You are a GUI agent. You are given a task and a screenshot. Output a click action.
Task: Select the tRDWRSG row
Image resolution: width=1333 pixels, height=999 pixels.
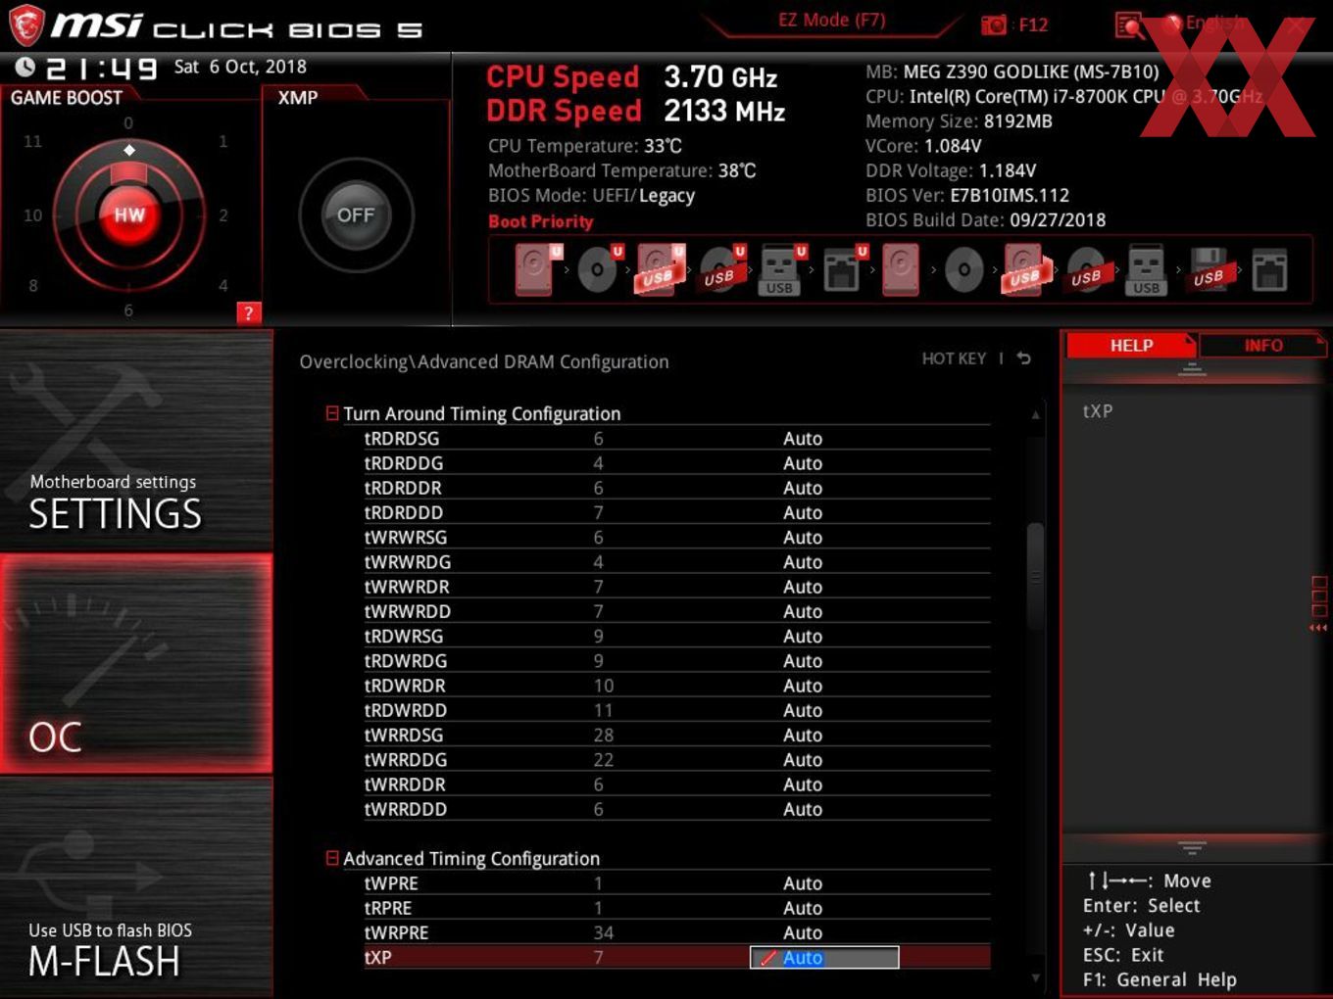point(676,636)
